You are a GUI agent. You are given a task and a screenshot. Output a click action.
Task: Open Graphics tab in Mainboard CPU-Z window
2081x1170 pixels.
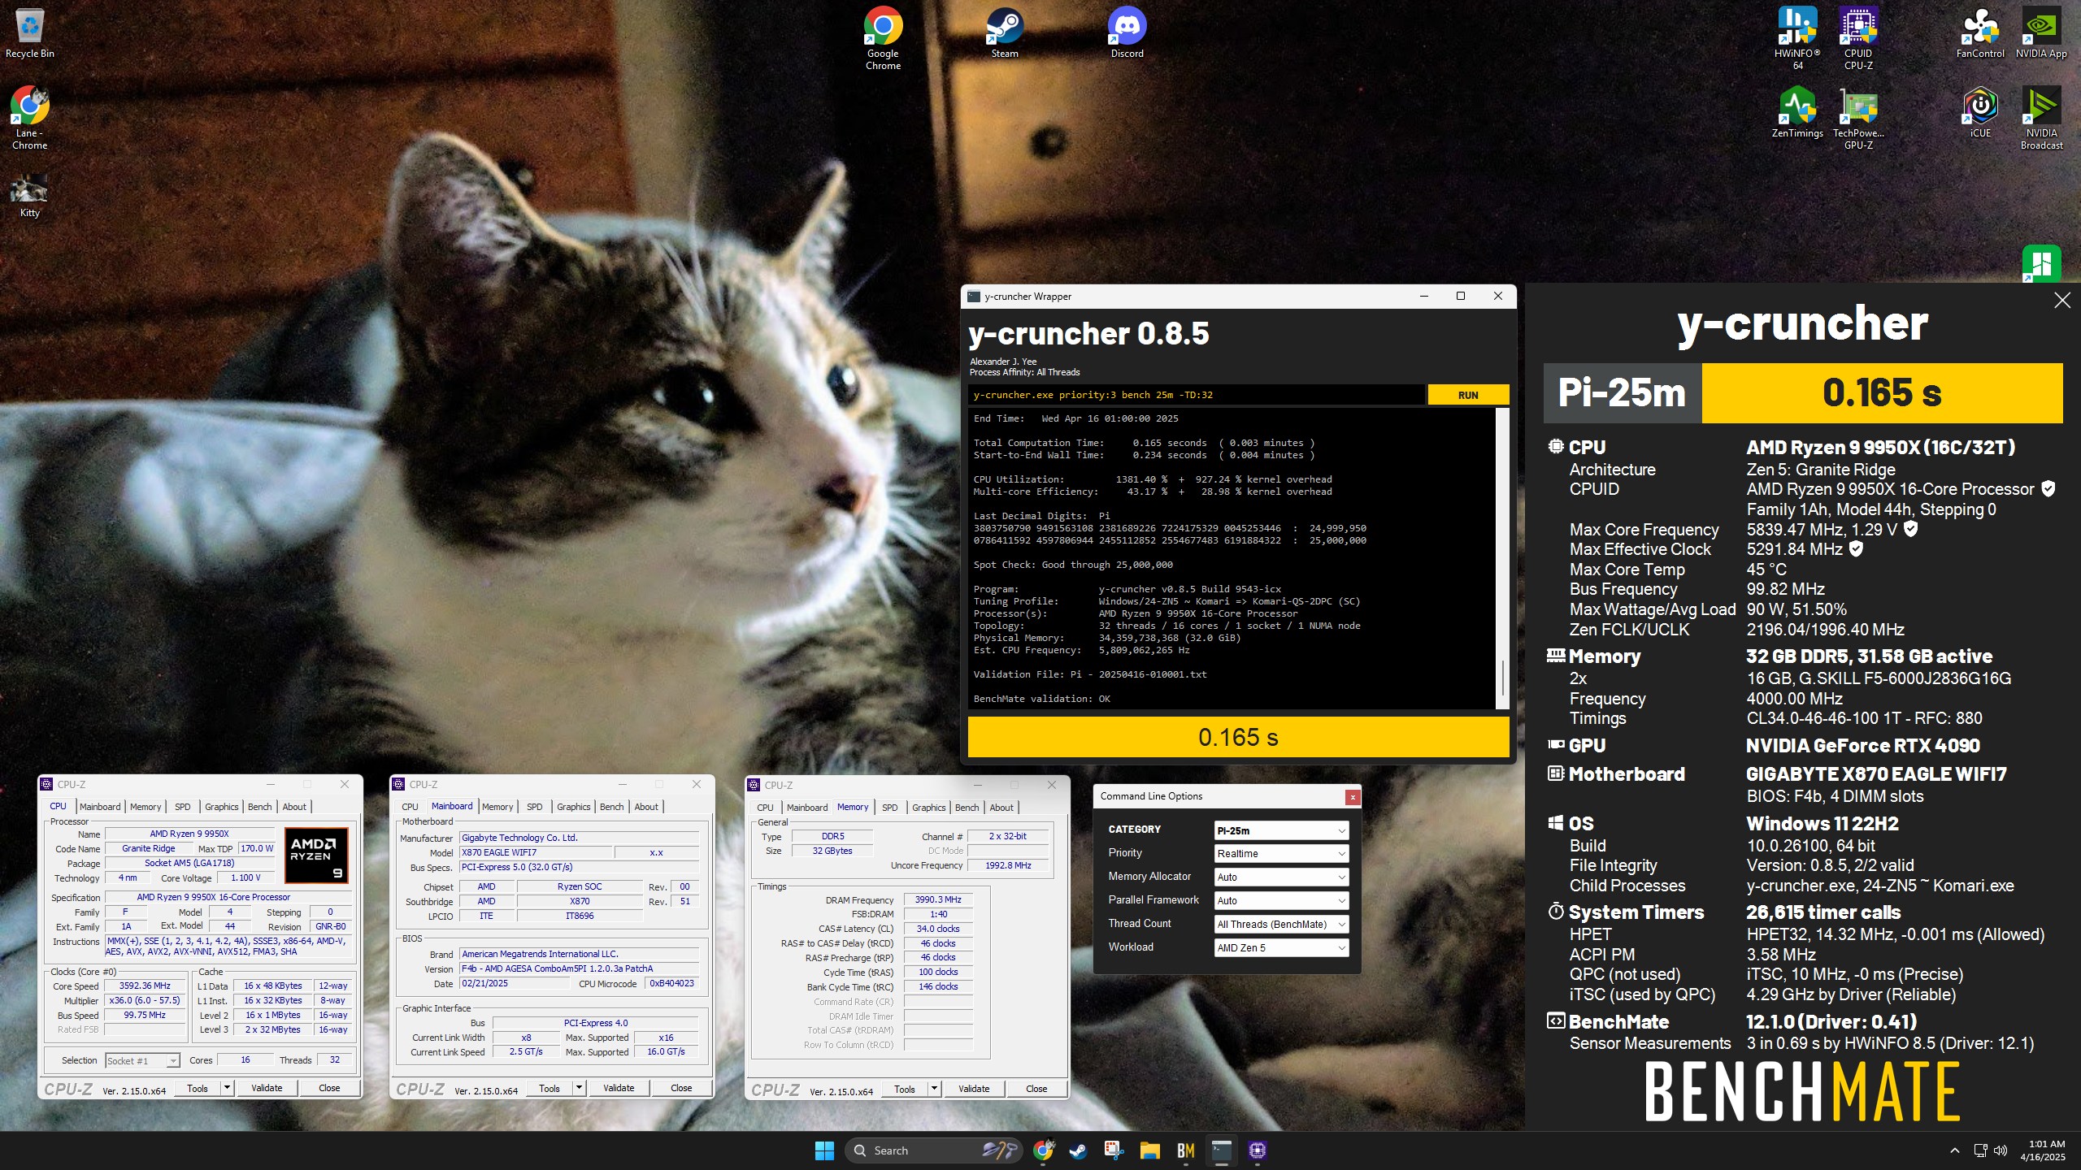[574, 807]
